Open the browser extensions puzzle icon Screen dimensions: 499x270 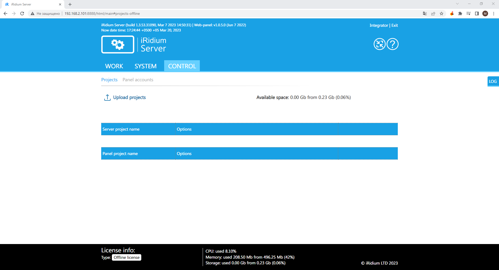[x=460, y=14]
